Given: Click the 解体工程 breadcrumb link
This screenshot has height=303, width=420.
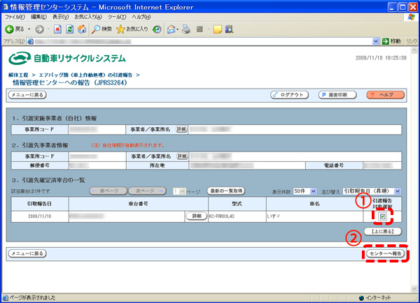Looking at the screenshot, I should tap(18, 75).
